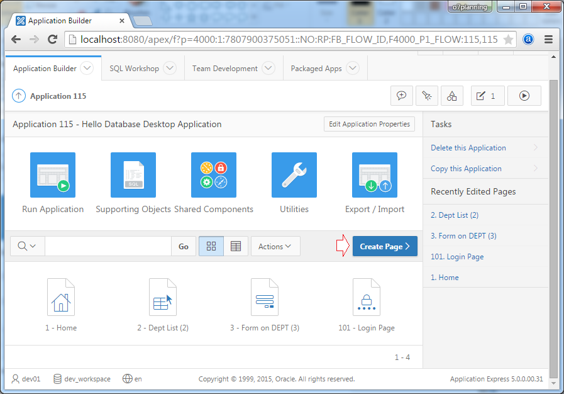Click the o7planning profile button
564x394 pixels.
pyautogui.click(x=470, y=7)
